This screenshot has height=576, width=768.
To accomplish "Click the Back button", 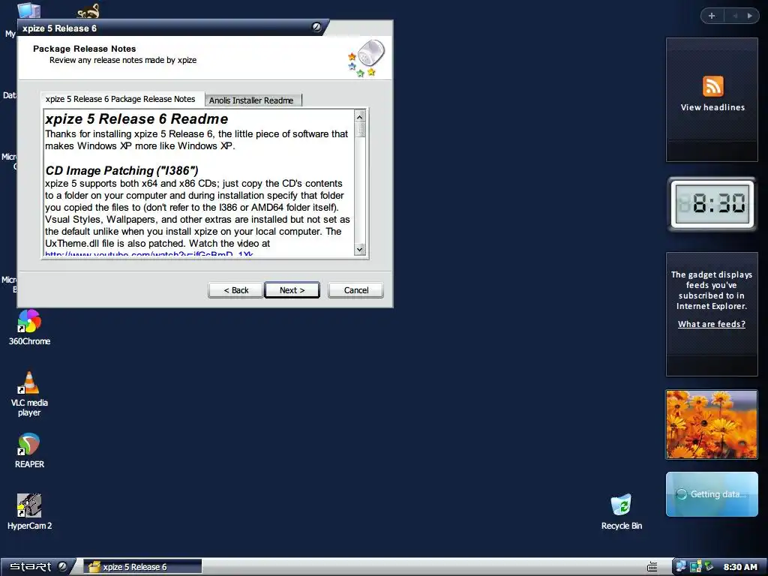I will click(235, 290).
